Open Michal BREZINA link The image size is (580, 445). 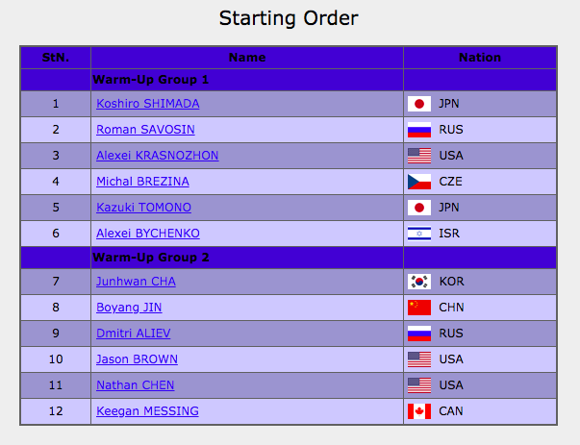point(142,181)
